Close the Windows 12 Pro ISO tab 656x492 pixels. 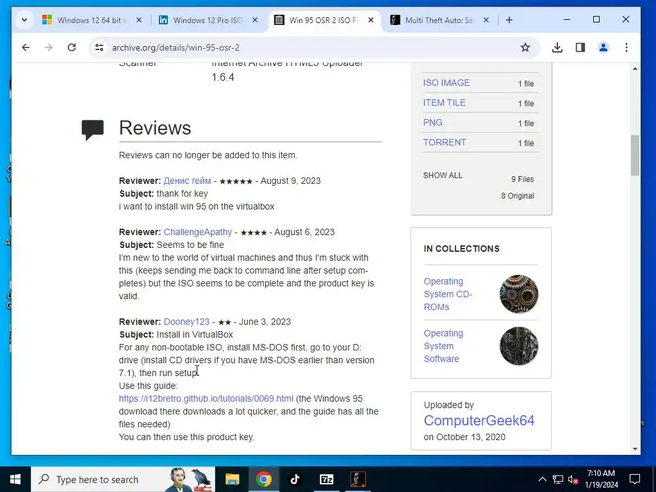255,20
